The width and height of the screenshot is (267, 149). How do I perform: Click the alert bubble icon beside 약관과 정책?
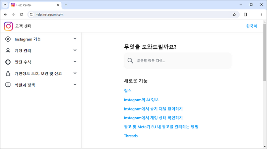(x=8, y=85)
